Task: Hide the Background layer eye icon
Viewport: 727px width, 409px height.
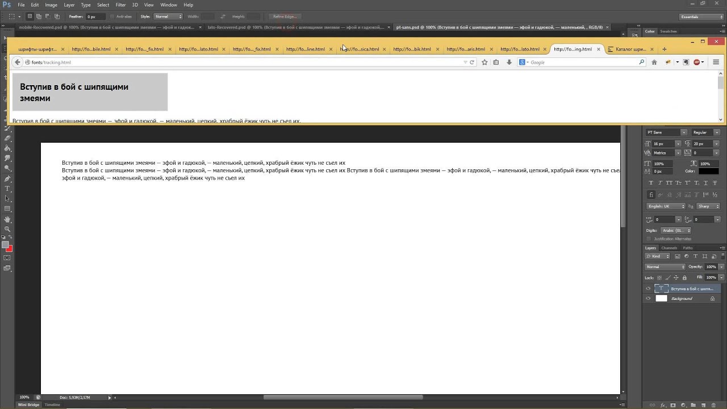Action: pyautogui.click(x=648, y=298)
